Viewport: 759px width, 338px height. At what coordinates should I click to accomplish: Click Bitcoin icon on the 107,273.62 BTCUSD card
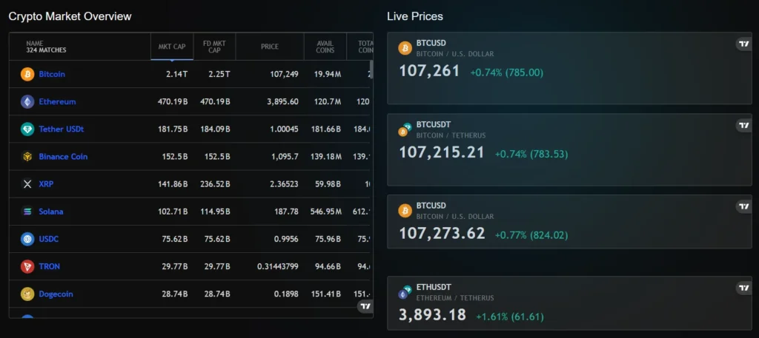pyautogui.click(x=405, y=211)
